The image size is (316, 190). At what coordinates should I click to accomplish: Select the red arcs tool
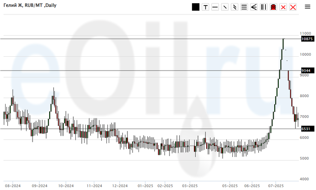tap(273, 7)
